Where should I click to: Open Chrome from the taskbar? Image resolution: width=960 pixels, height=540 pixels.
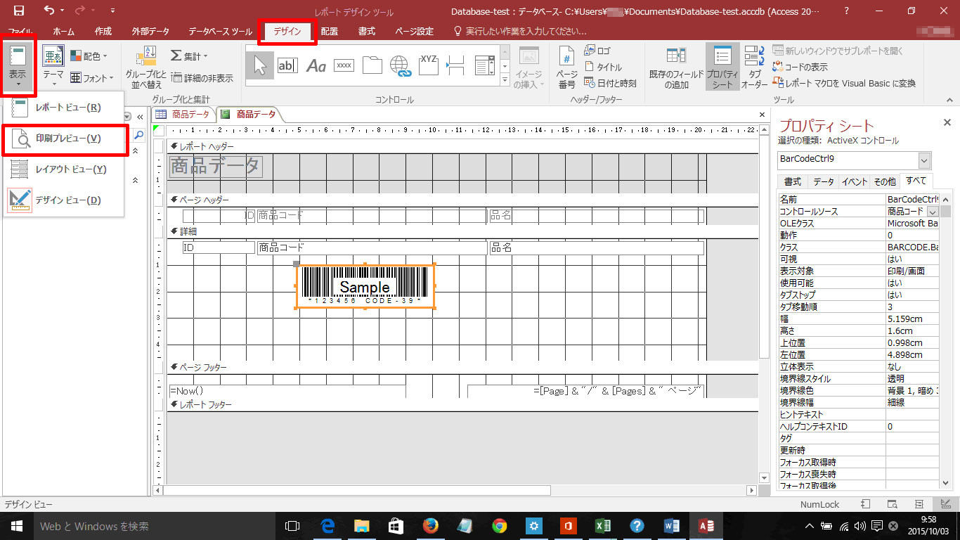pos(500,526)
